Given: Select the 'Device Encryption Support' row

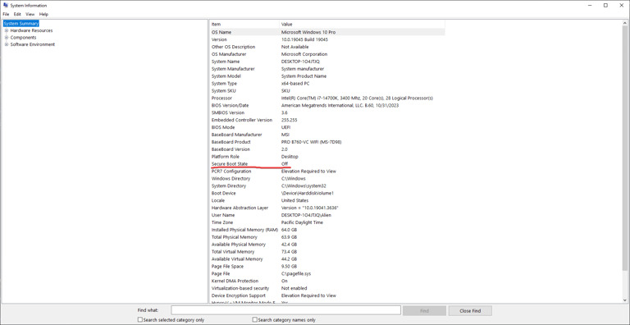Looking at the screenshot, I should [x=327, y=295].
